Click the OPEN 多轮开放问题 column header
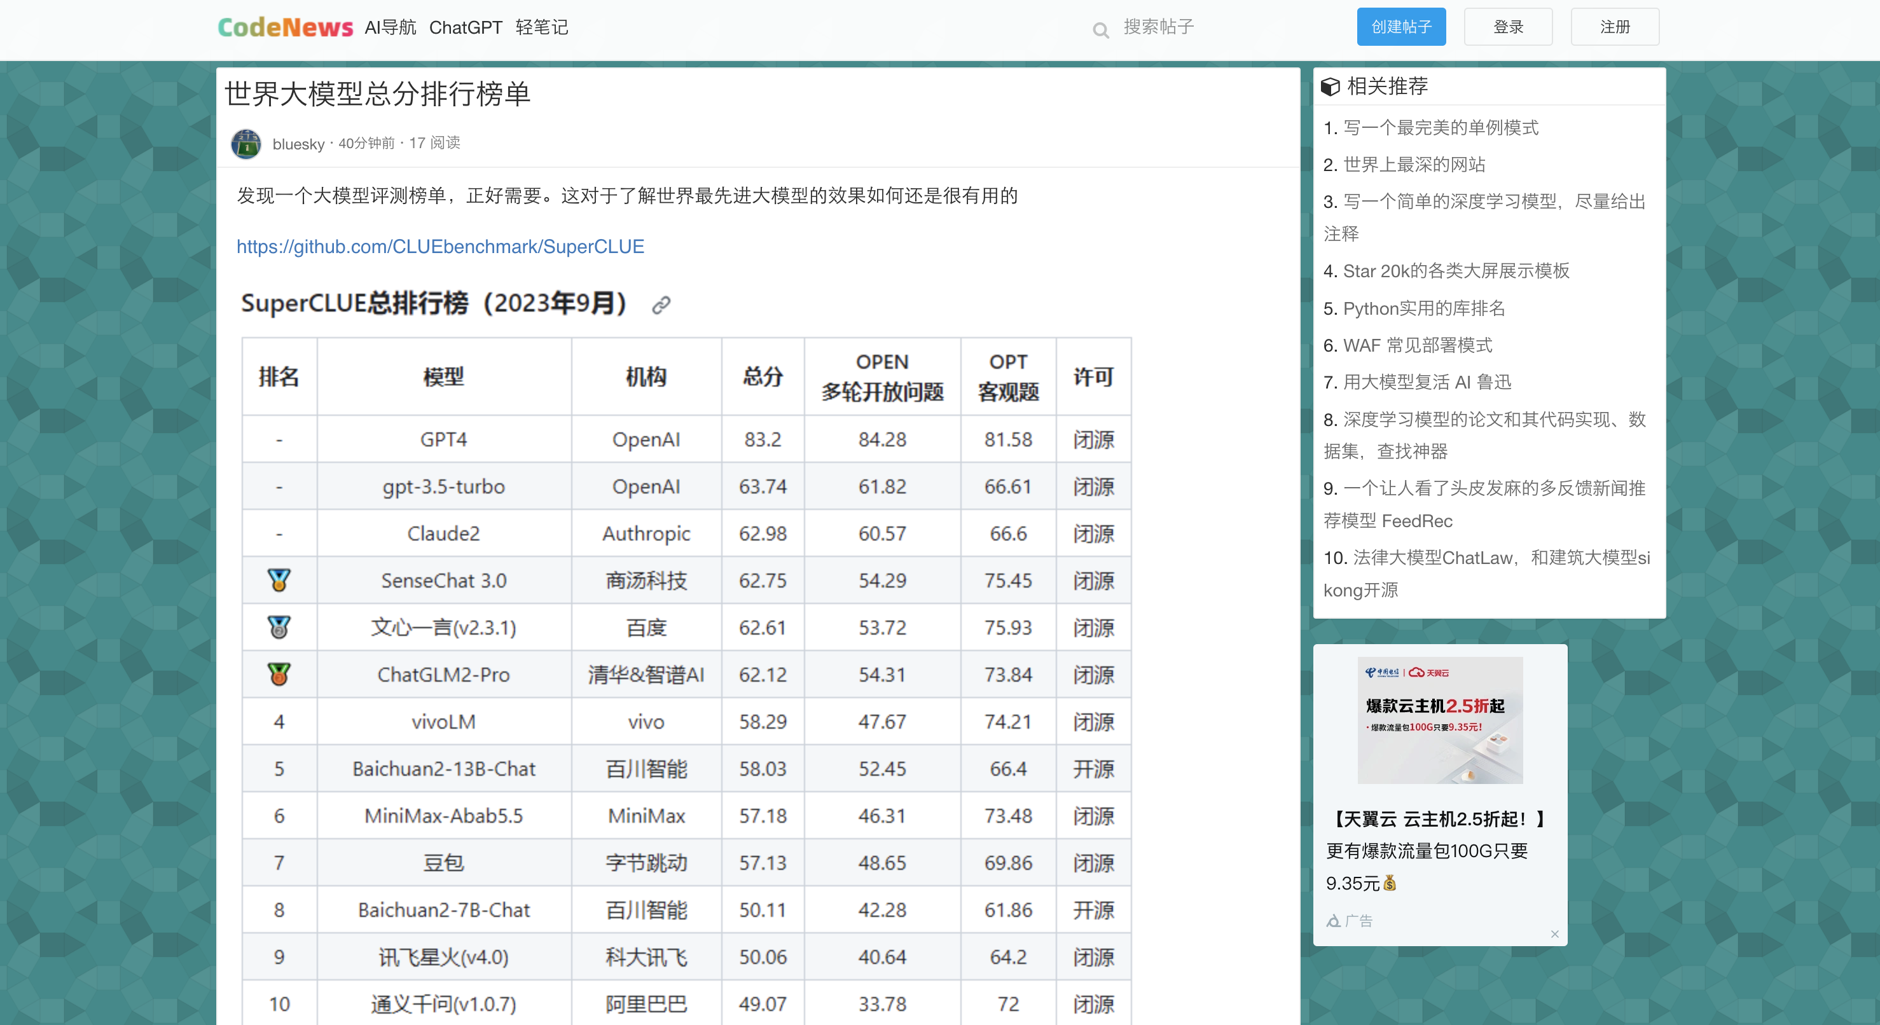The image size is (1880, 1025). [882, 377]
